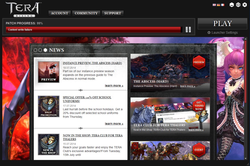
Task: Click the Content write failure status text
Action: tap(20, 30)
